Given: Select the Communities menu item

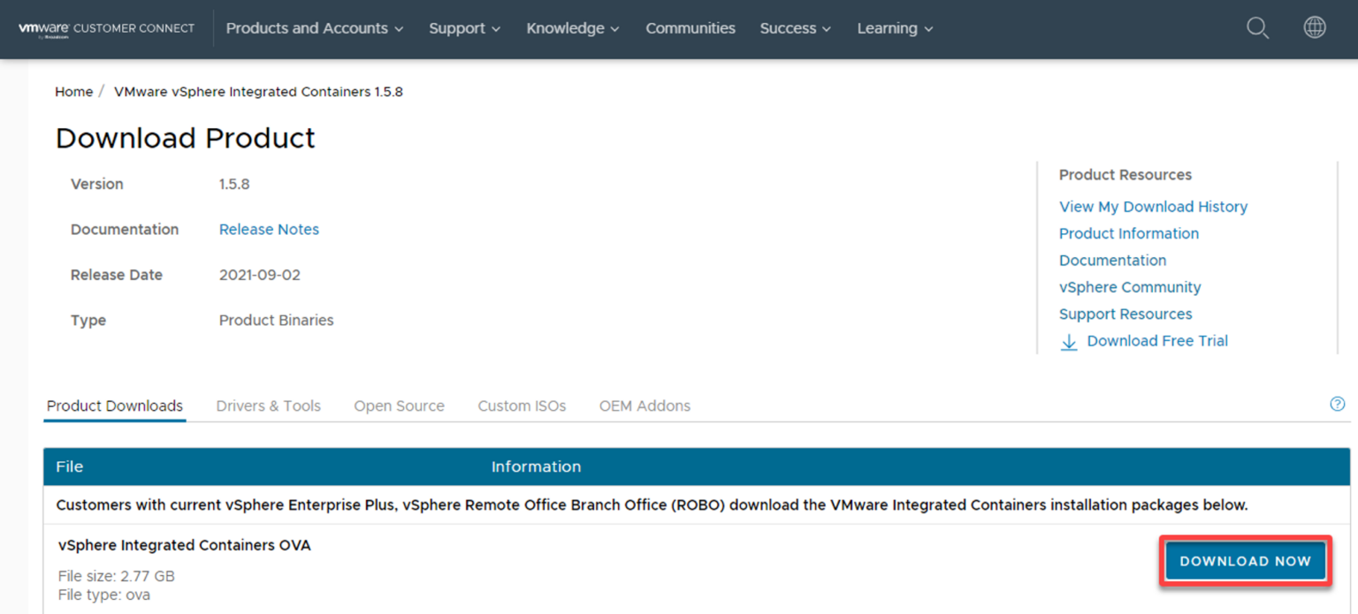Looking at the screenshot, I should click(690, 27).
